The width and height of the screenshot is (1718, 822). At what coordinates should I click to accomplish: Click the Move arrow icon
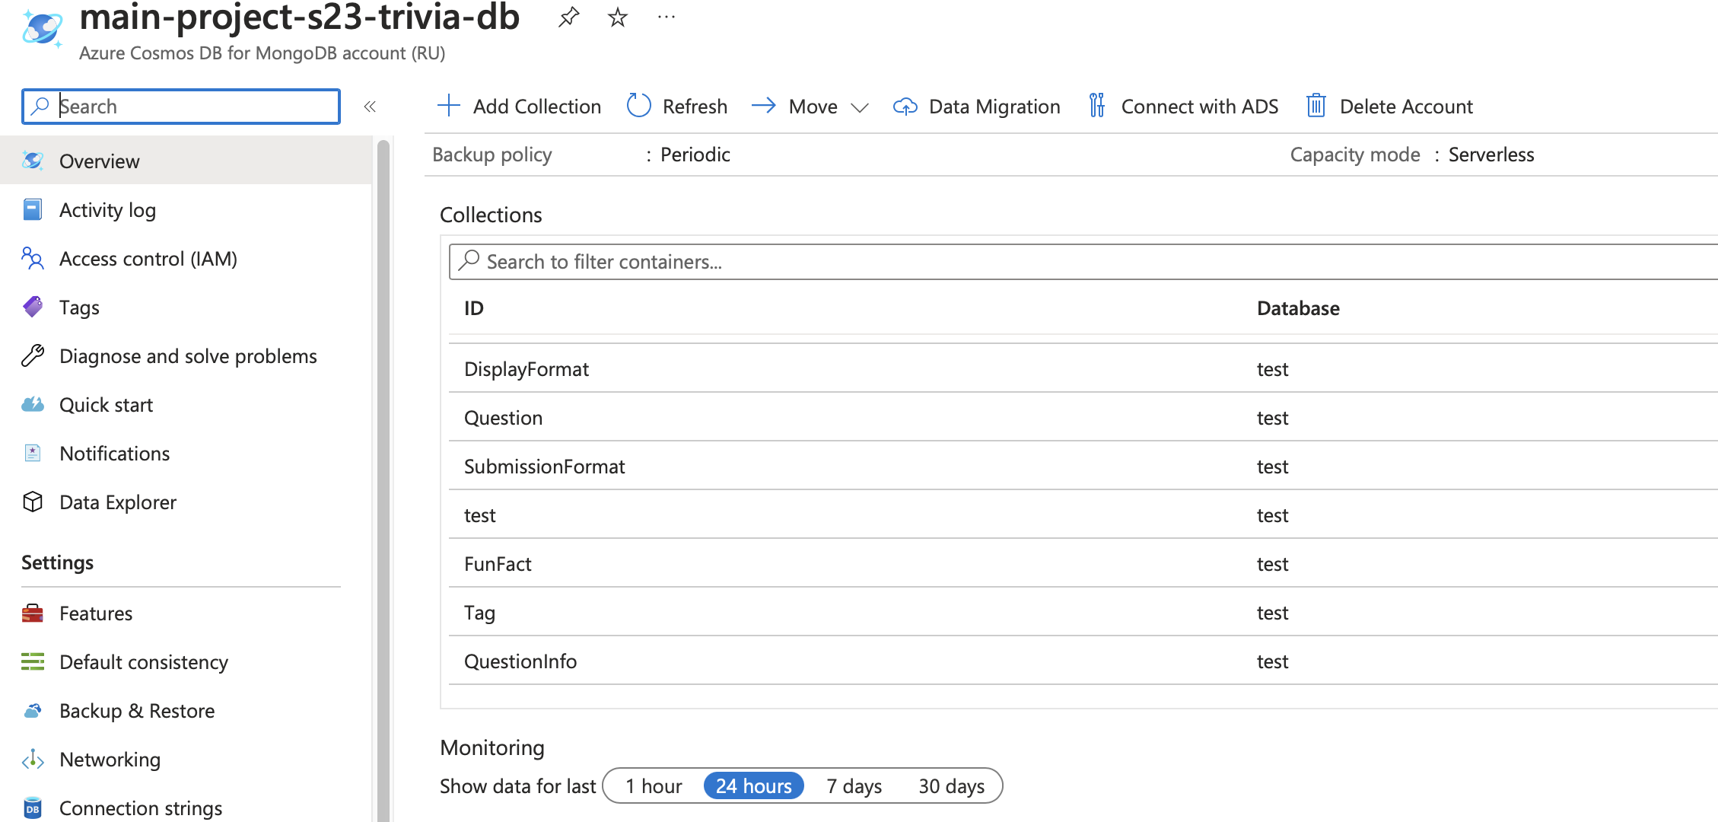[x=764, y=106]
